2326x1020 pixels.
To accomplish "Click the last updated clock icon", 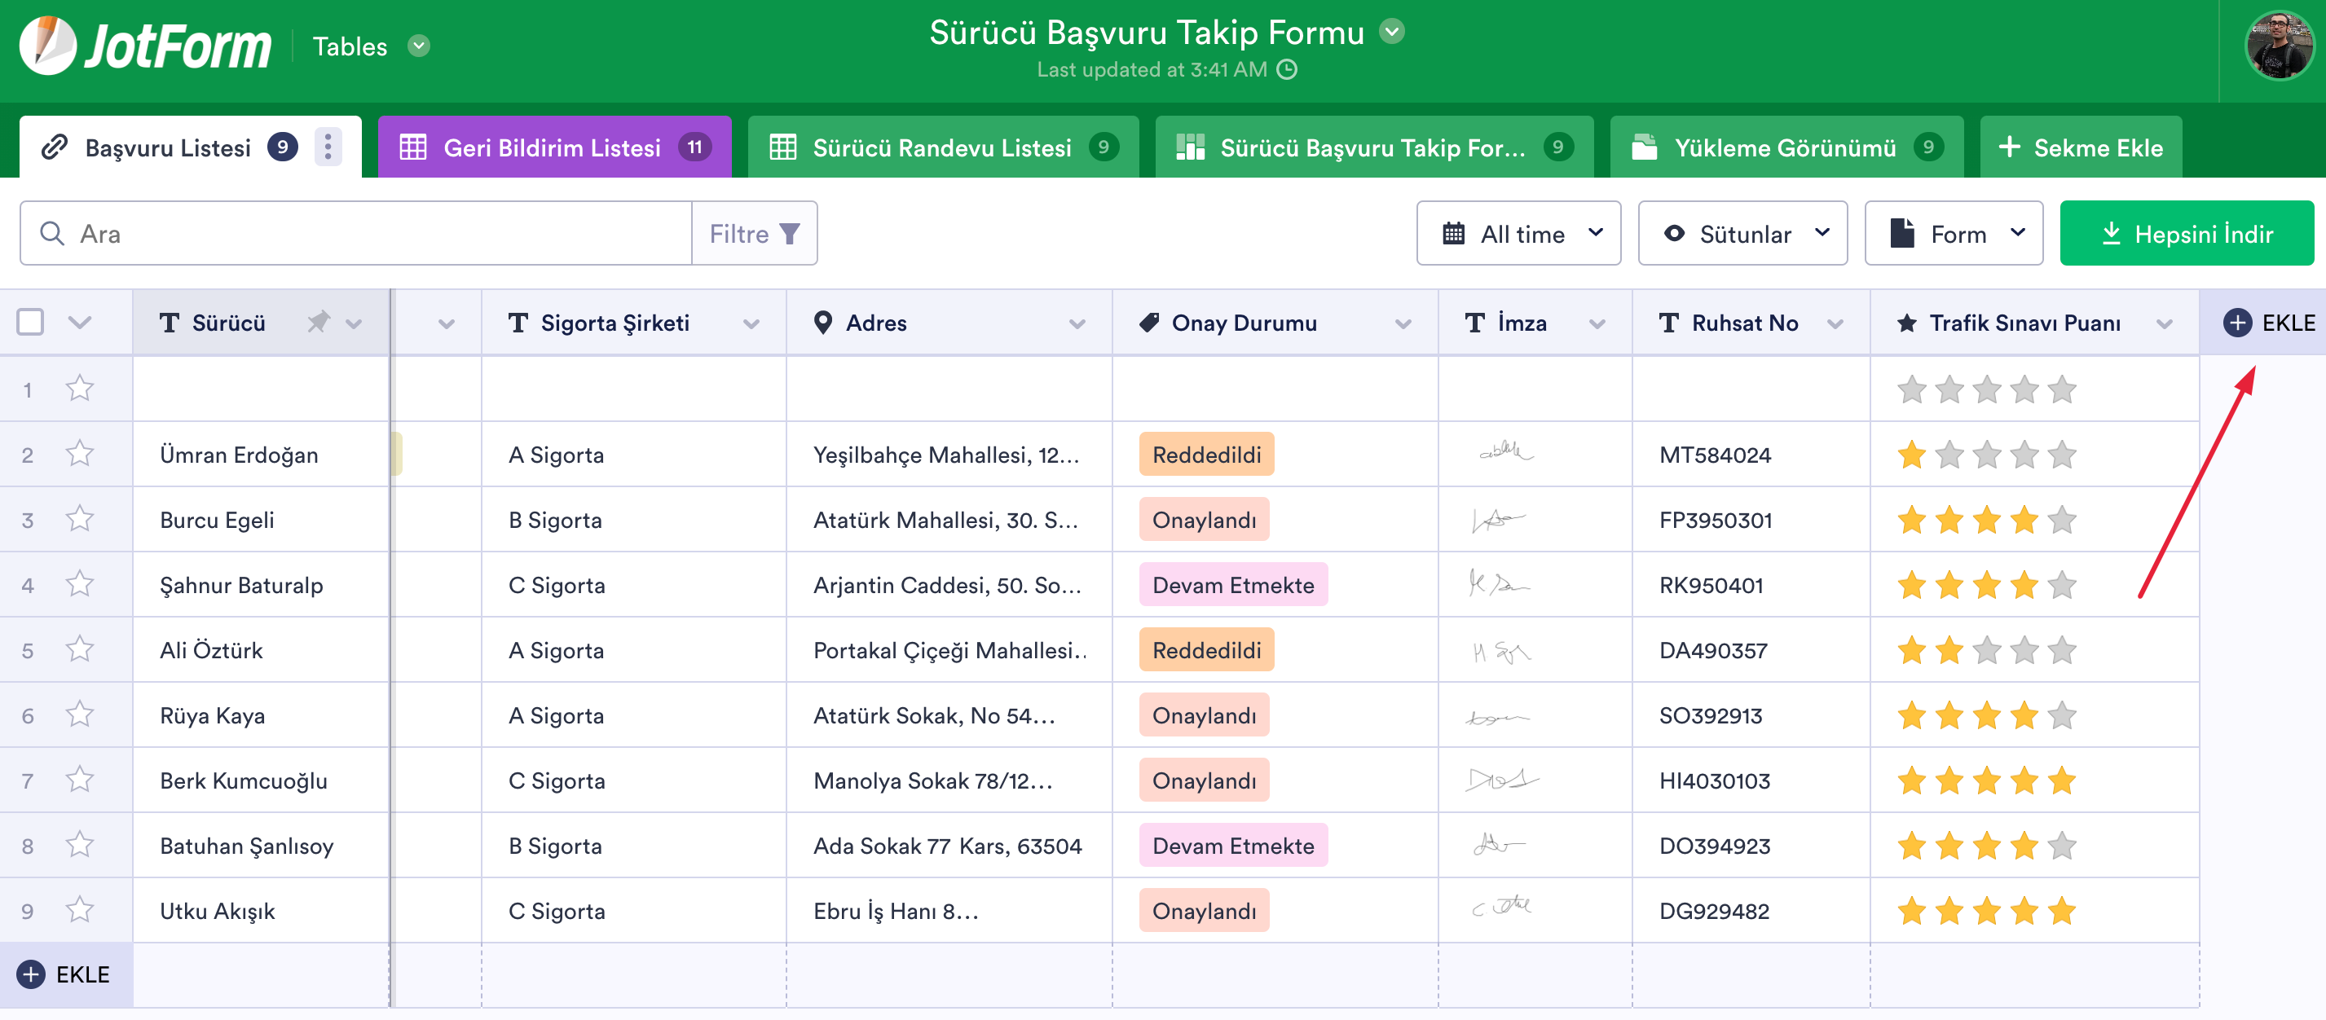I will pos(1287,69).
